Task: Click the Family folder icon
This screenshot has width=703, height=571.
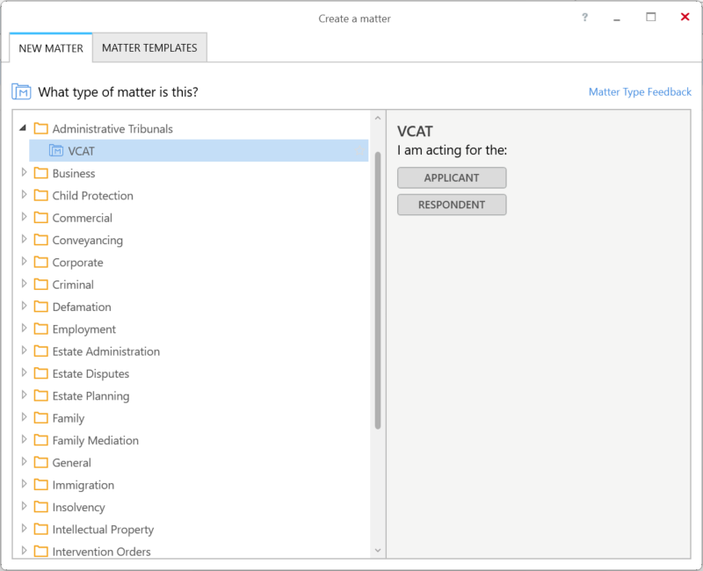Action: click(x=40, y=418)
